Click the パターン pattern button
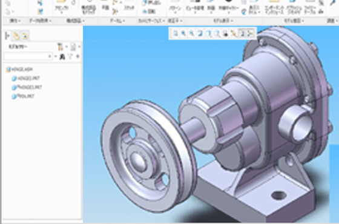This screenshot has width=339, height=224. 175,7
